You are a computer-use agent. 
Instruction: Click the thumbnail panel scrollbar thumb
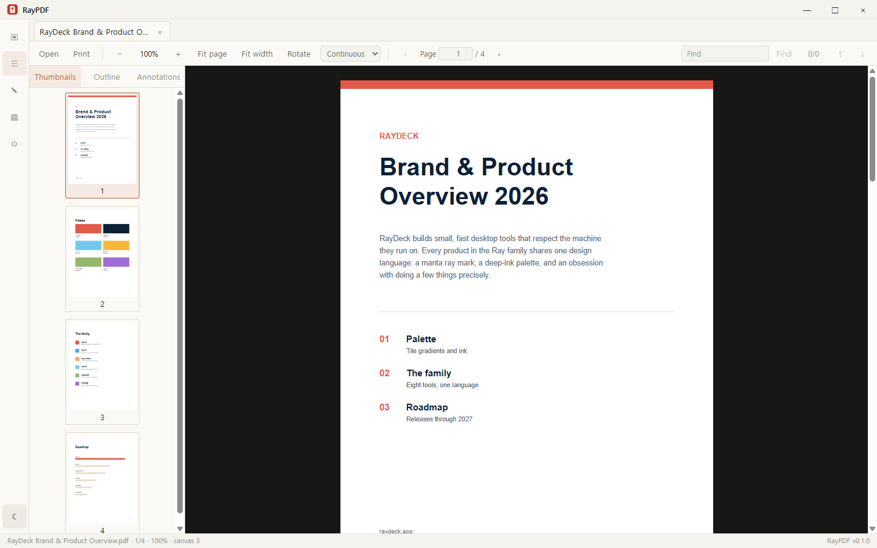click(x=180, y=306)
